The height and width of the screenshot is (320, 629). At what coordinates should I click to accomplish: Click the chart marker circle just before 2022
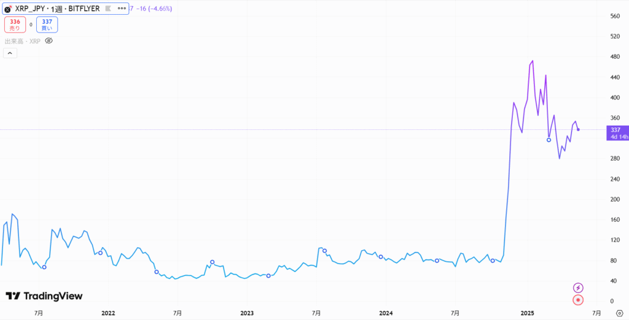[100, 253]
